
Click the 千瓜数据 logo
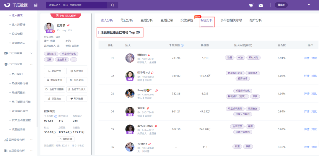(x=16, y=5)
